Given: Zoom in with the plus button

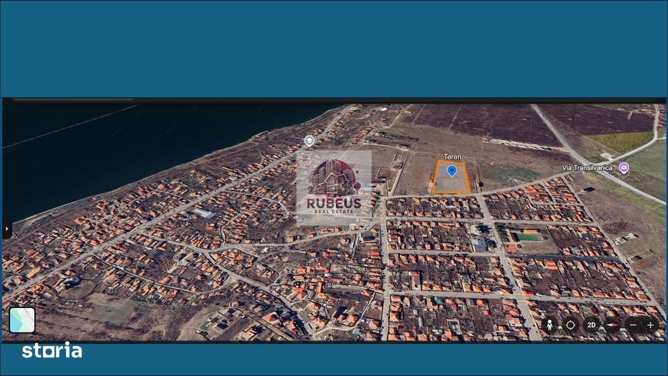Looking at the screenshot, I should (x=651, y=325).
